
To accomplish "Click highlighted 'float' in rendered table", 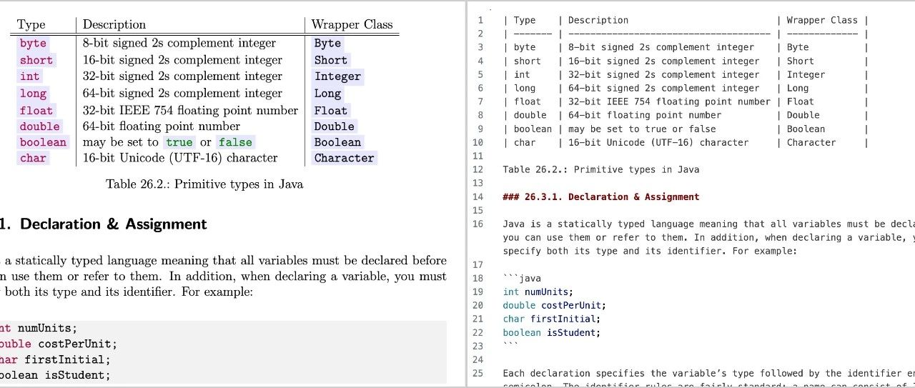I will [x=36, y=111].
